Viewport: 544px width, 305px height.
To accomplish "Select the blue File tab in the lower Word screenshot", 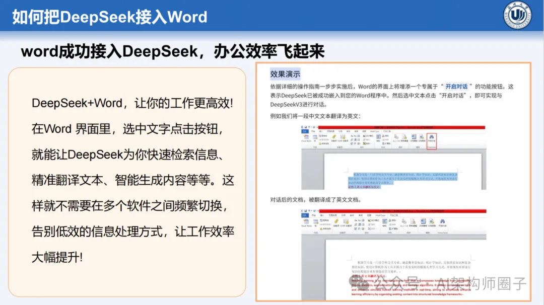I will [x=305, y=215].
